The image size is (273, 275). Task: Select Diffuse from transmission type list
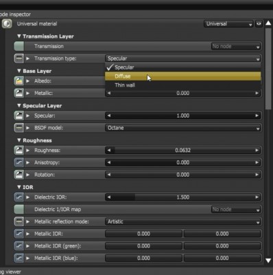point(183,76)
